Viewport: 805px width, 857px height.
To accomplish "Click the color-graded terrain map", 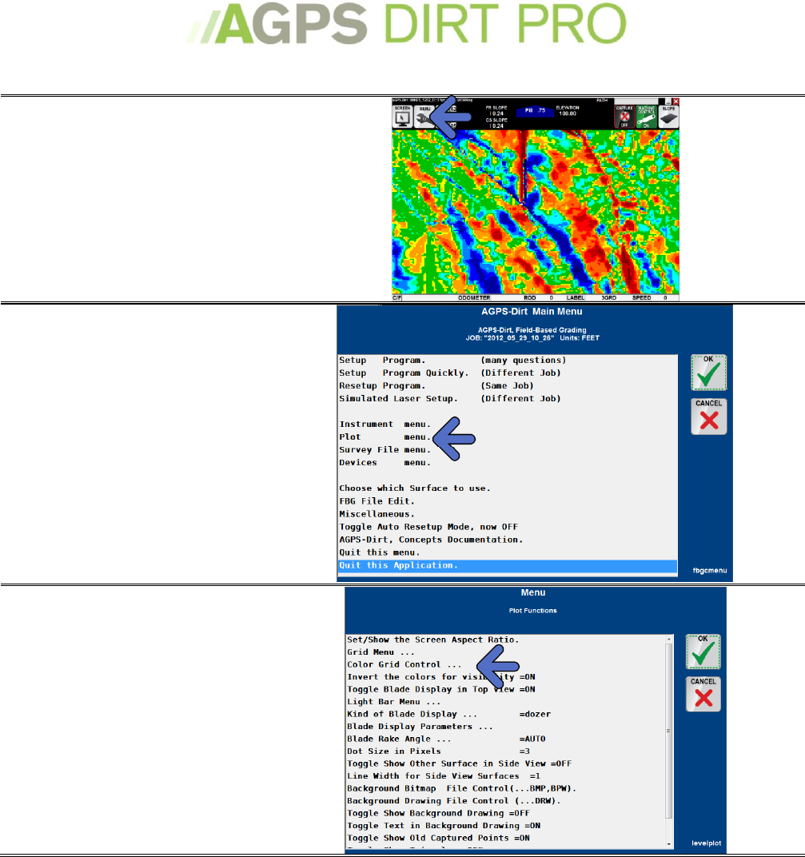I will pyautogui.click(x=536, y=212).
